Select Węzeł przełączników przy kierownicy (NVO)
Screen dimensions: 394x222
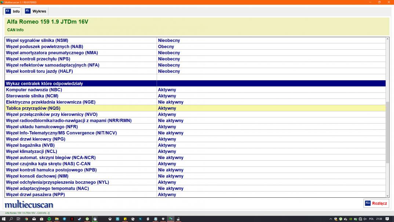tap(195, 114)
